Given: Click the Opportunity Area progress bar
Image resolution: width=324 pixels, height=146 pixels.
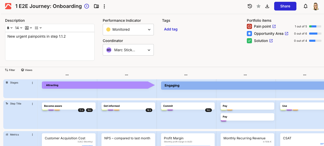Looking at the screenshot, I should coord(315,34).
